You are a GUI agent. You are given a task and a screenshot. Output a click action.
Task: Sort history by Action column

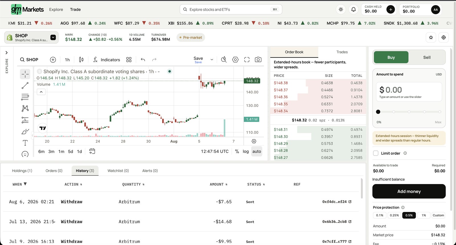click(x=73, y=184)
